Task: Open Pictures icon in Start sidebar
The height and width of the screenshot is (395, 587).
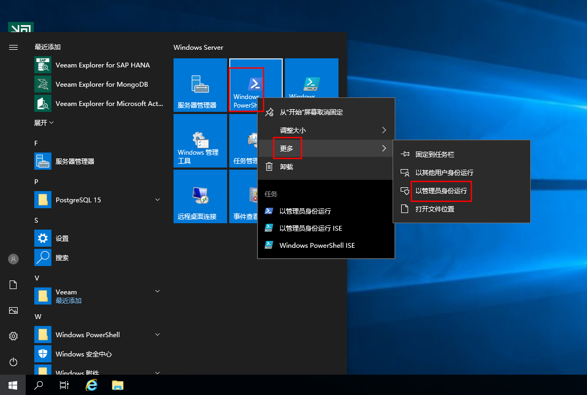Action: tap(13, 310)
